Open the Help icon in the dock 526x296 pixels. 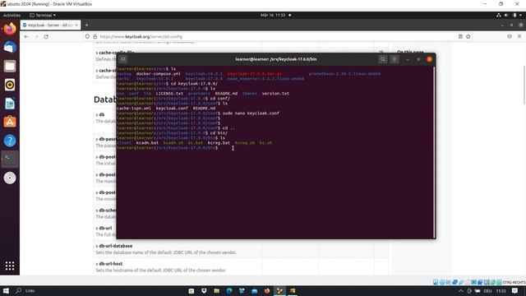click(x=10, y=141)
